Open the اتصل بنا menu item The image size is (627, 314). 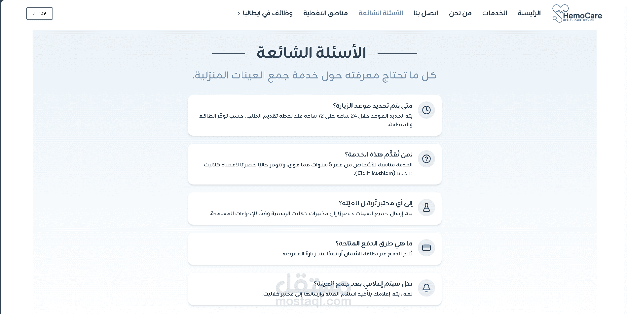pos(426,13)
